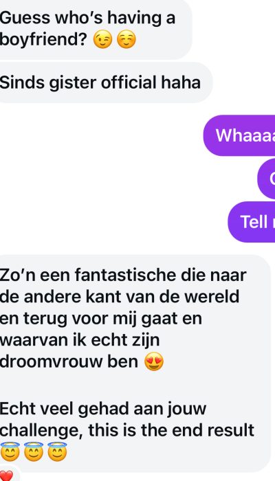Screen dimensions: 275x481
Task: Tap the line 'waarvan ik echt zijn'
Action: 80,340
